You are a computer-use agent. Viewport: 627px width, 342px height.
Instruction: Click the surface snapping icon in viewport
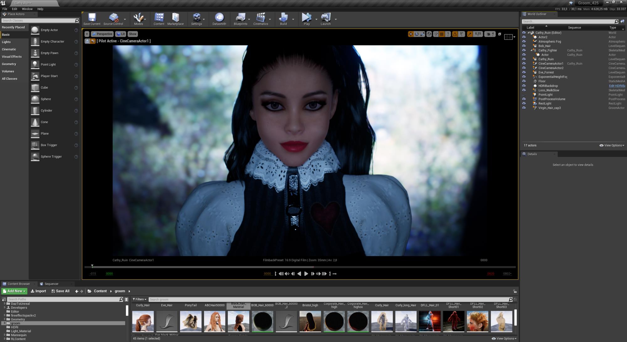click(x=436, y=34)
